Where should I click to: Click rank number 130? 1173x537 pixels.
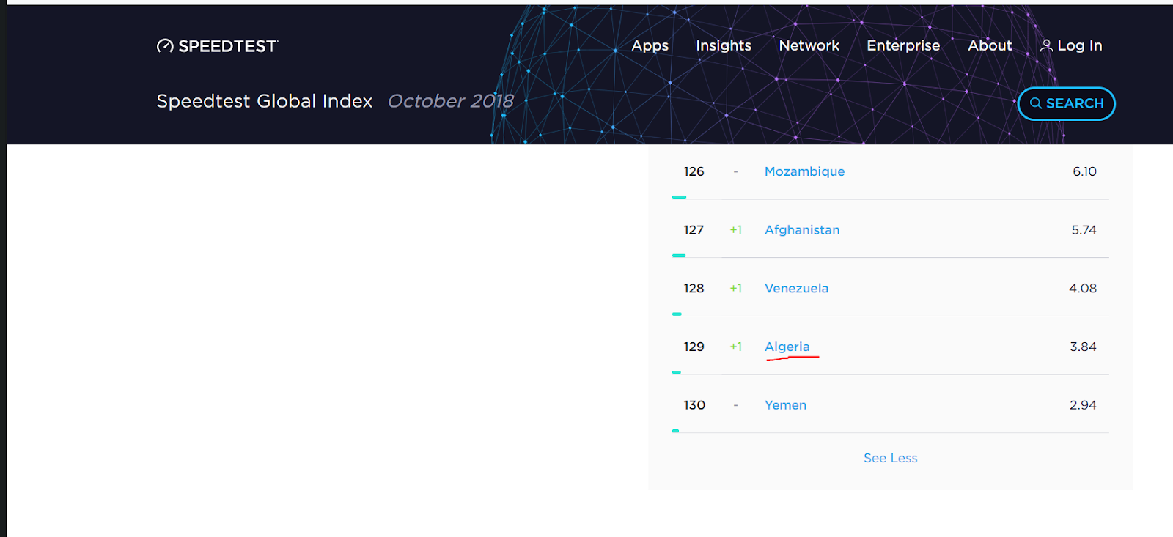tap(694, 405)
